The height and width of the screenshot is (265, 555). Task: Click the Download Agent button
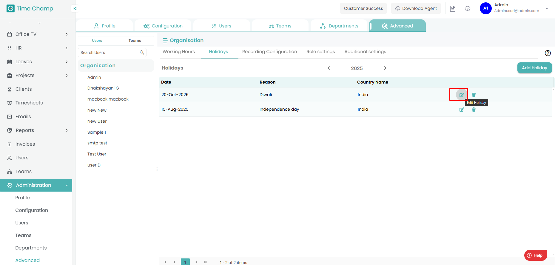[416, 8]
